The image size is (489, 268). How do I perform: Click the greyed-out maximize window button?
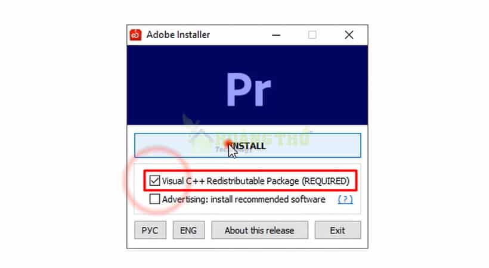click(x=312, y=35)
